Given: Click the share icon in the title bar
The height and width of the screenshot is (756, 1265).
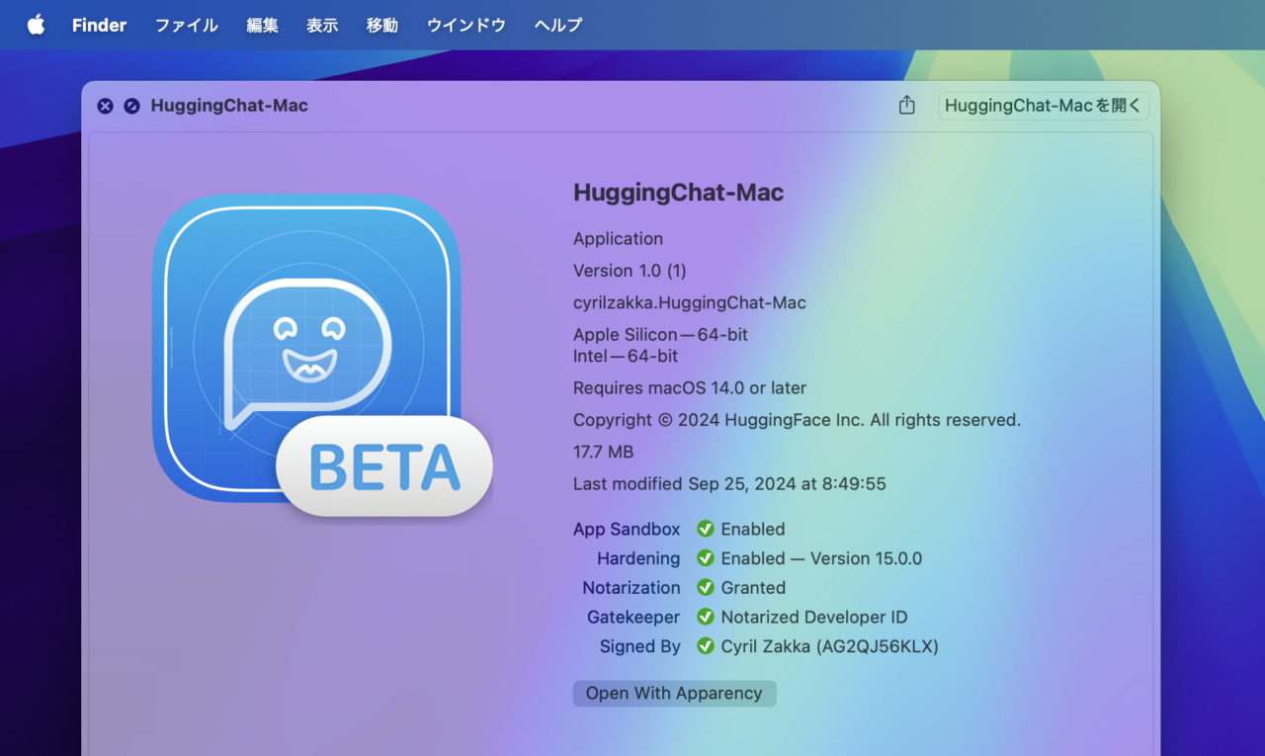Looking at the screenshot, I should 906,105.
